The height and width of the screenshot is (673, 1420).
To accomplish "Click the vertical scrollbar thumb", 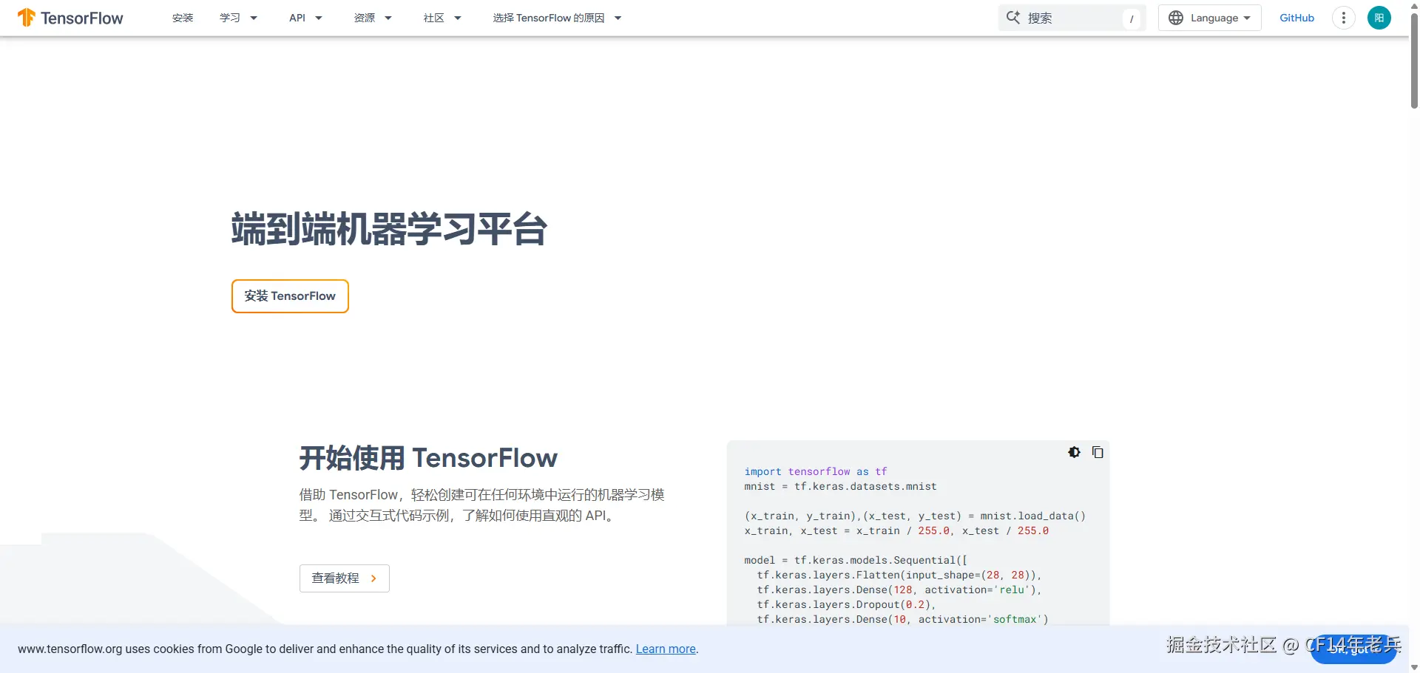I will pyautogui.click(x=1414, y=61).
